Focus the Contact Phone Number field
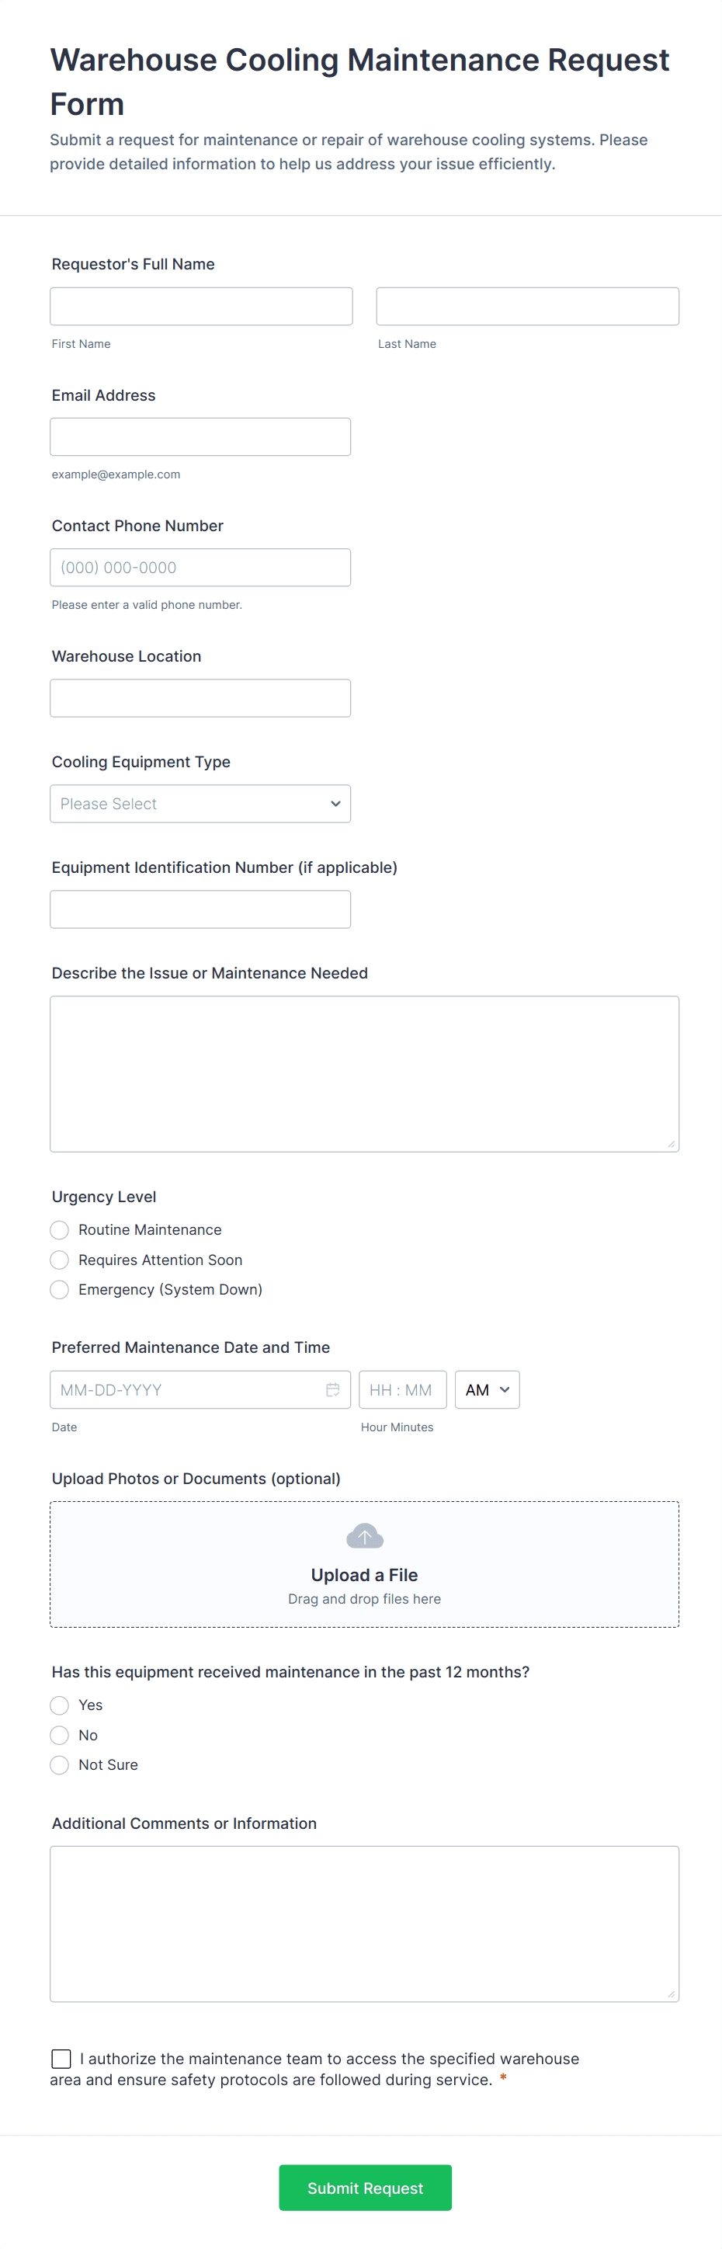Screen dimensions: 722x2249 pyautogui.click(x=200, y=568)
